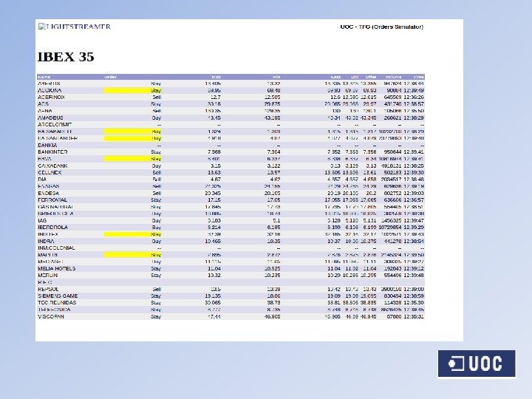Select the Volume column header
Viewport: 532px width, 399px height.
393,77
